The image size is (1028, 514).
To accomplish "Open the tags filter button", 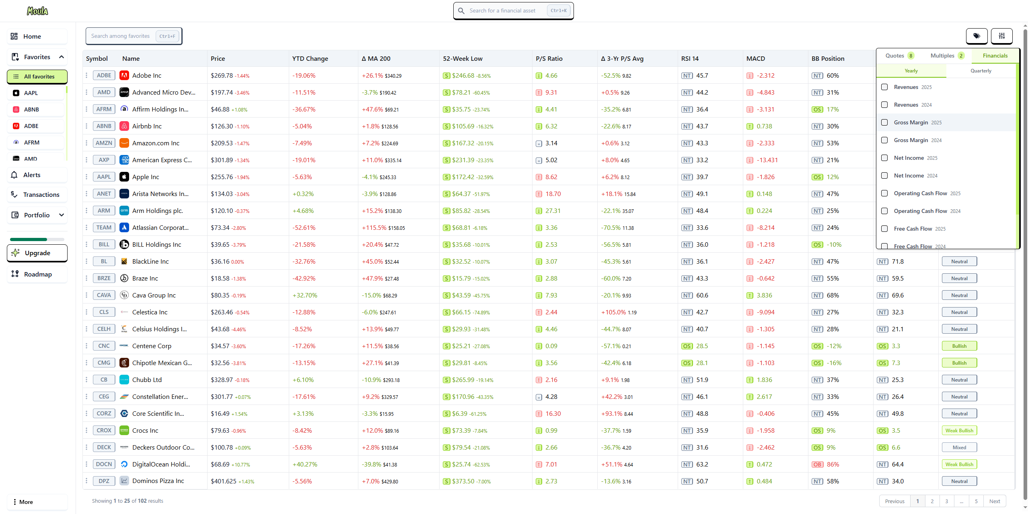I will click(x=977, y=36).
